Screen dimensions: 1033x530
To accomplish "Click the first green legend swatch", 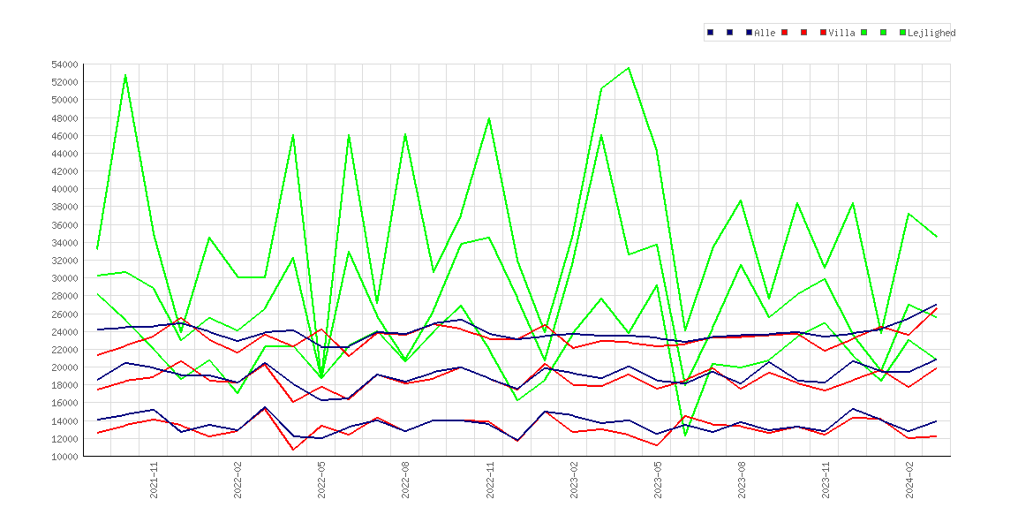I will (863, 33).
